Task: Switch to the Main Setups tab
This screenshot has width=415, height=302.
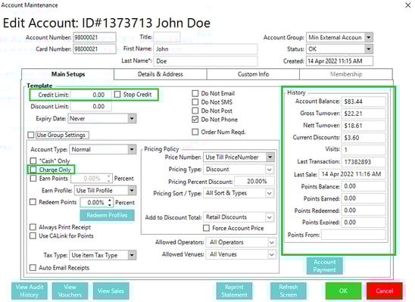Action: 68,74
